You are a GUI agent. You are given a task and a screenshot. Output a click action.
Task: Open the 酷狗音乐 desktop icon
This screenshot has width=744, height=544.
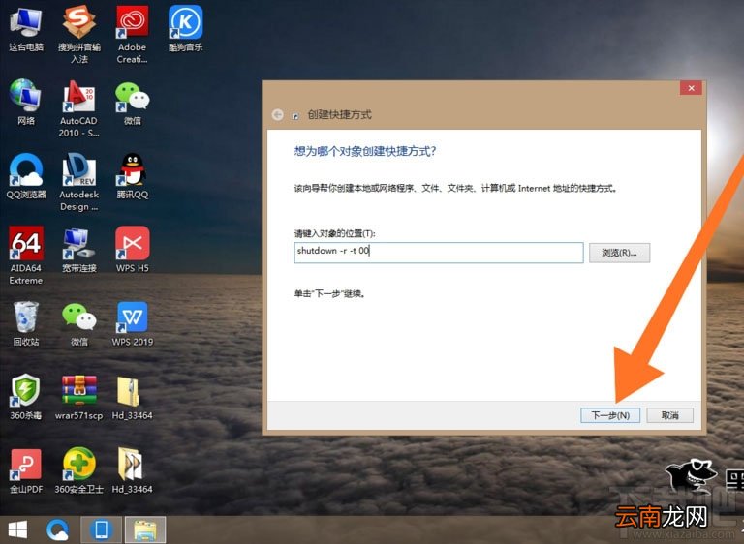pyautogui.click(x=186, y=28)
